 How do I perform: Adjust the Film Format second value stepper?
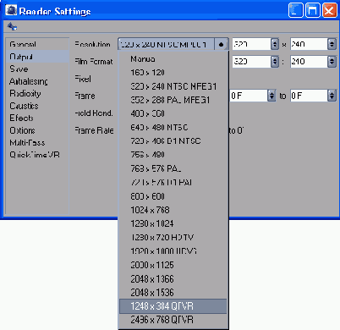[x=332, y=62]
